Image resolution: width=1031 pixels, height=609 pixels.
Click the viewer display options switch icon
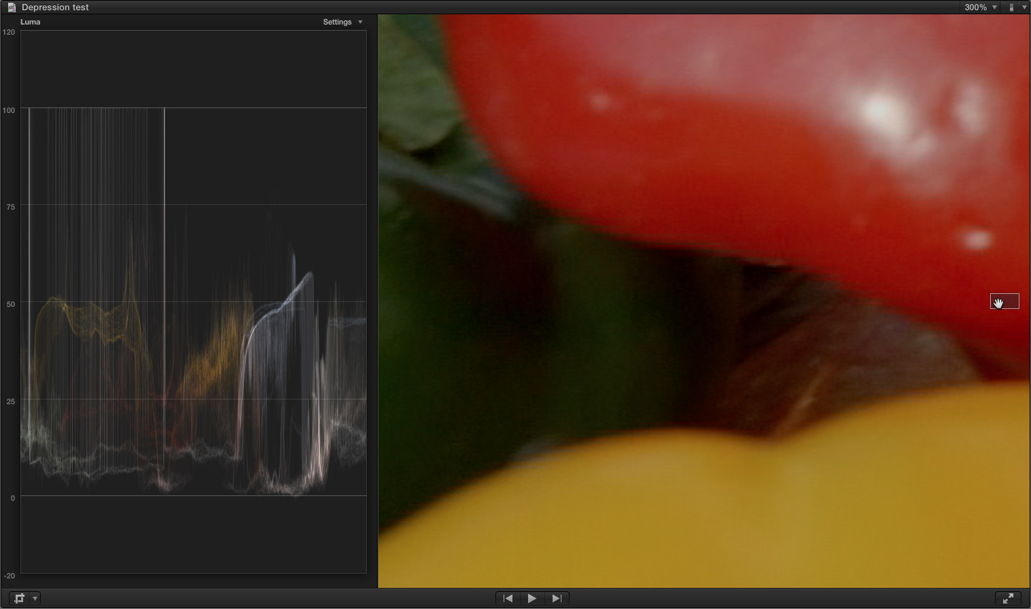pyautogui.click(x=1011, y=7)
